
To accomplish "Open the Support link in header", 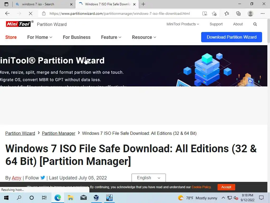I will click(x=216, y=24).
